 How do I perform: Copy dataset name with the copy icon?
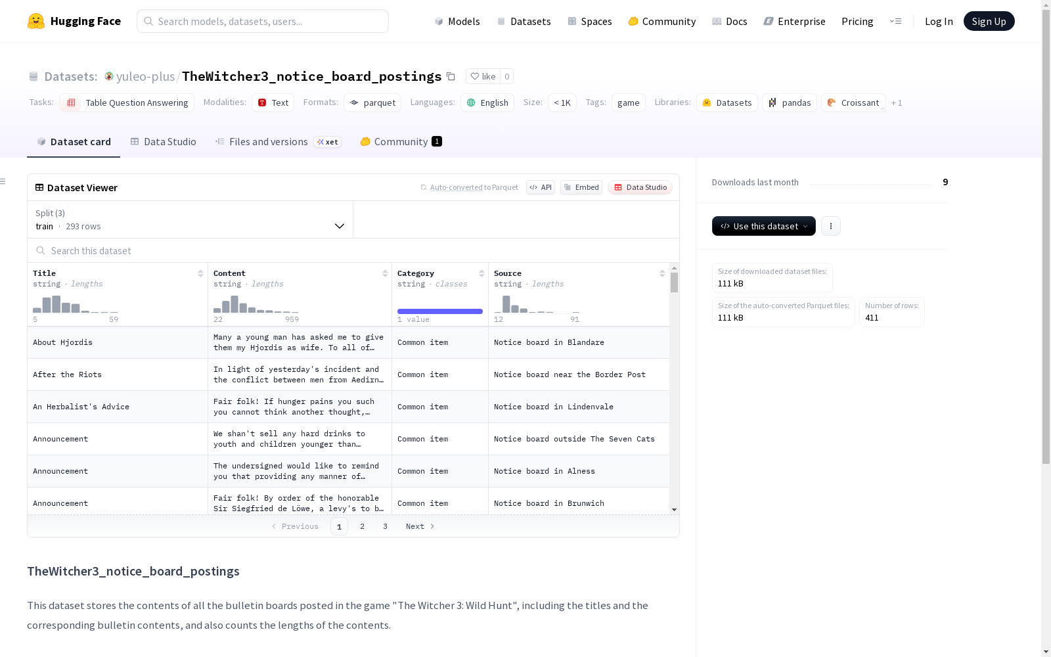[x=451, y=76]
